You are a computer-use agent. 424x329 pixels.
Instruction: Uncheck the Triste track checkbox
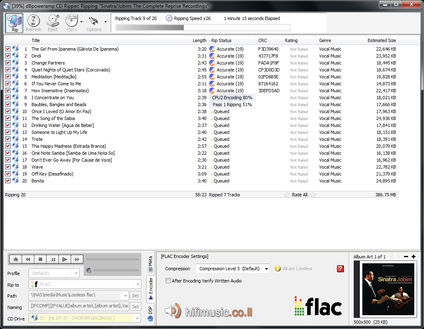(8, 139)
